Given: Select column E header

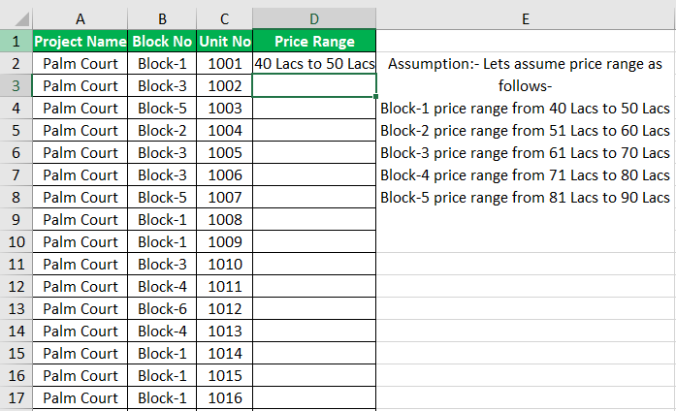Looking at the screenshot, I should point(526,19).
